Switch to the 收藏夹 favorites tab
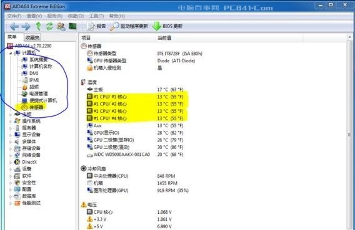Screen dimensions: 355x230 (x=32, y=37)
